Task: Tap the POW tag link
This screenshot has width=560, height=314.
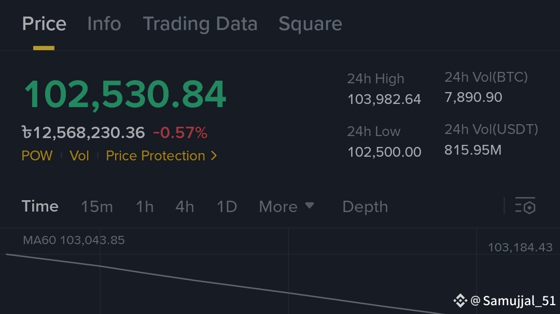Action: [x=37, y=156]
